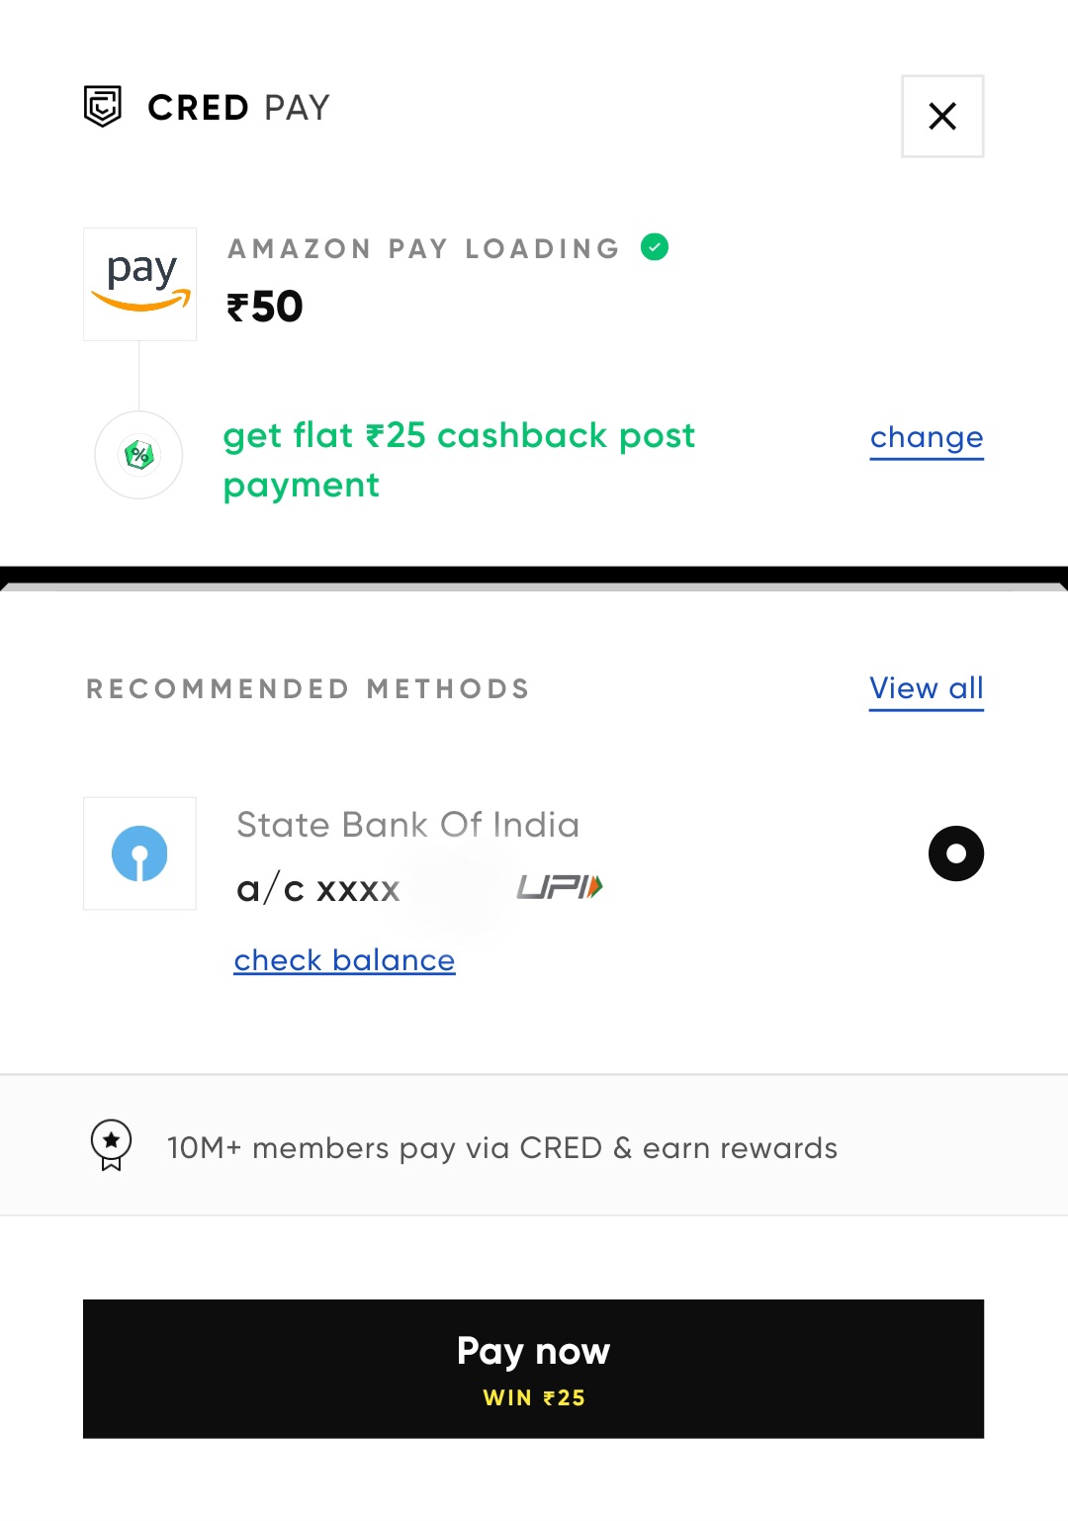The image size is (1068, 1521).
Task: Tap the Recommended Methods heading
Action: pyautogui.click(x=308, y=689)
